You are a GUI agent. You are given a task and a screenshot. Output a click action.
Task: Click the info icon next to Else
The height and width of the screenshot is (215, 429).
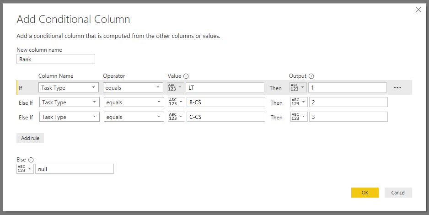31,160
